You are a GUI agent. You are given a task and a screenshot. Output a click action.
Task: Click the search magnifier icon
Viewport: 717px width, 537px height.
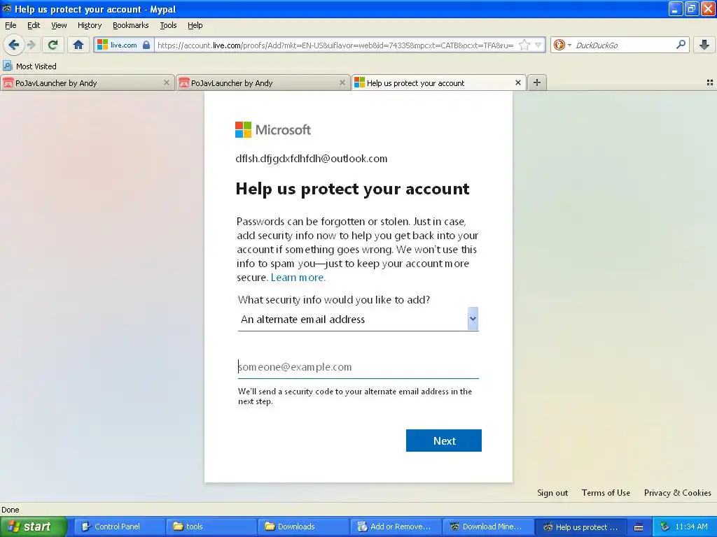point(681,45)
